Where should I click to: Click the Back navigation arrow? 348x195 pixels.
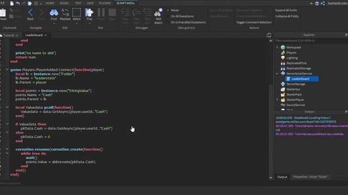tap(30, 12)
